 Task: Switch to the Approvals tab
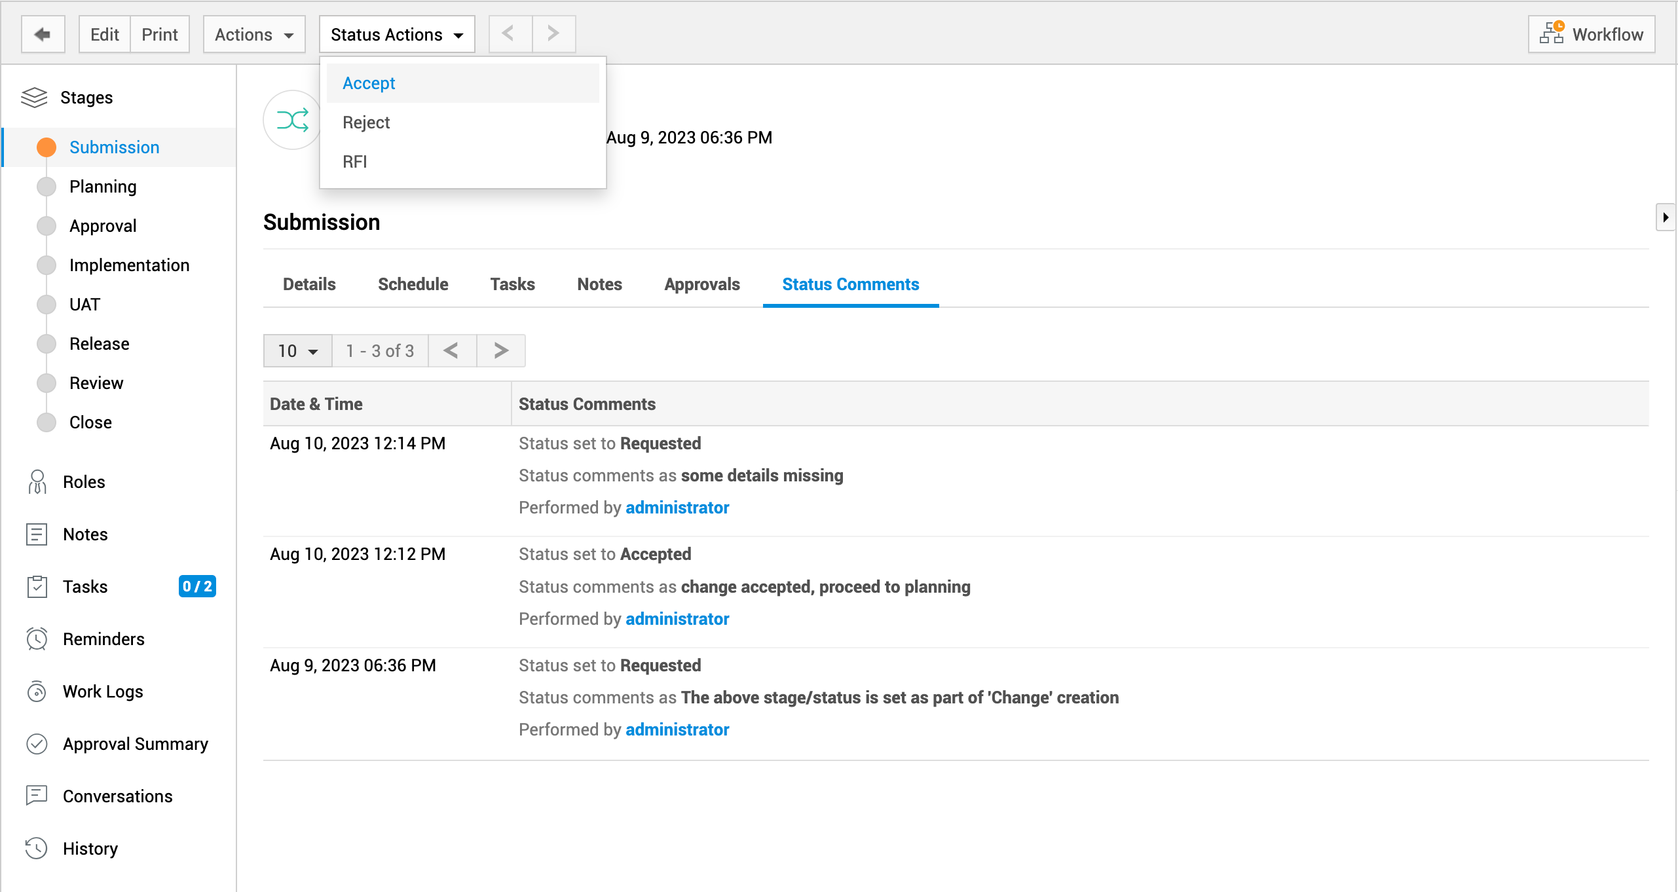pos(702,284)
